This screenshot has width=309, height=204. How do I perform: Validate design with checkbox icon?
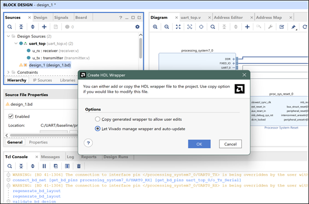tap(282, 27)
